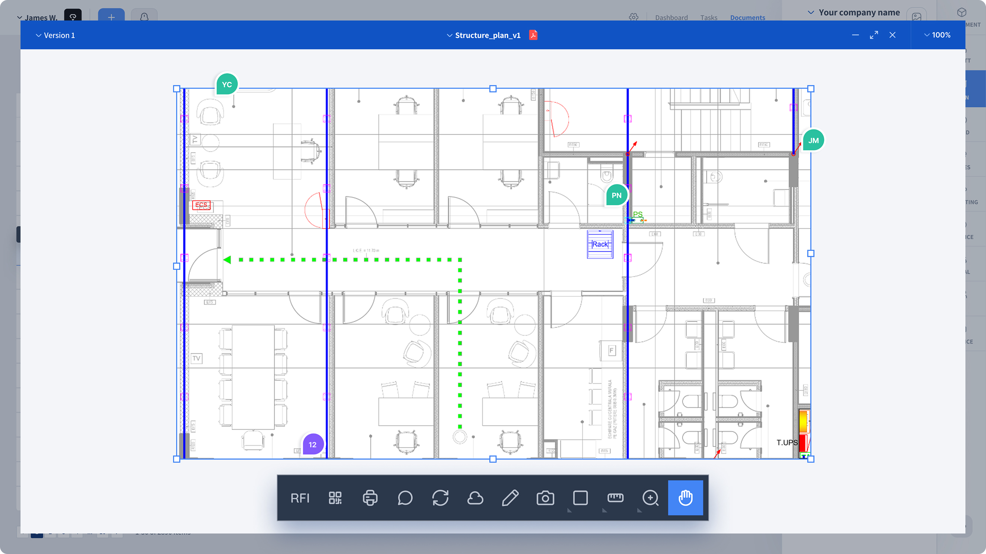Open the JM comment marker
This screenshot has width=986, height=554.
[x=813, y=140]
